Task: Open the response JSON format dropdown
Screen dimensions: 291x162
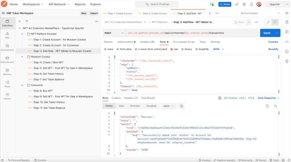Action: tap(169, 106)
